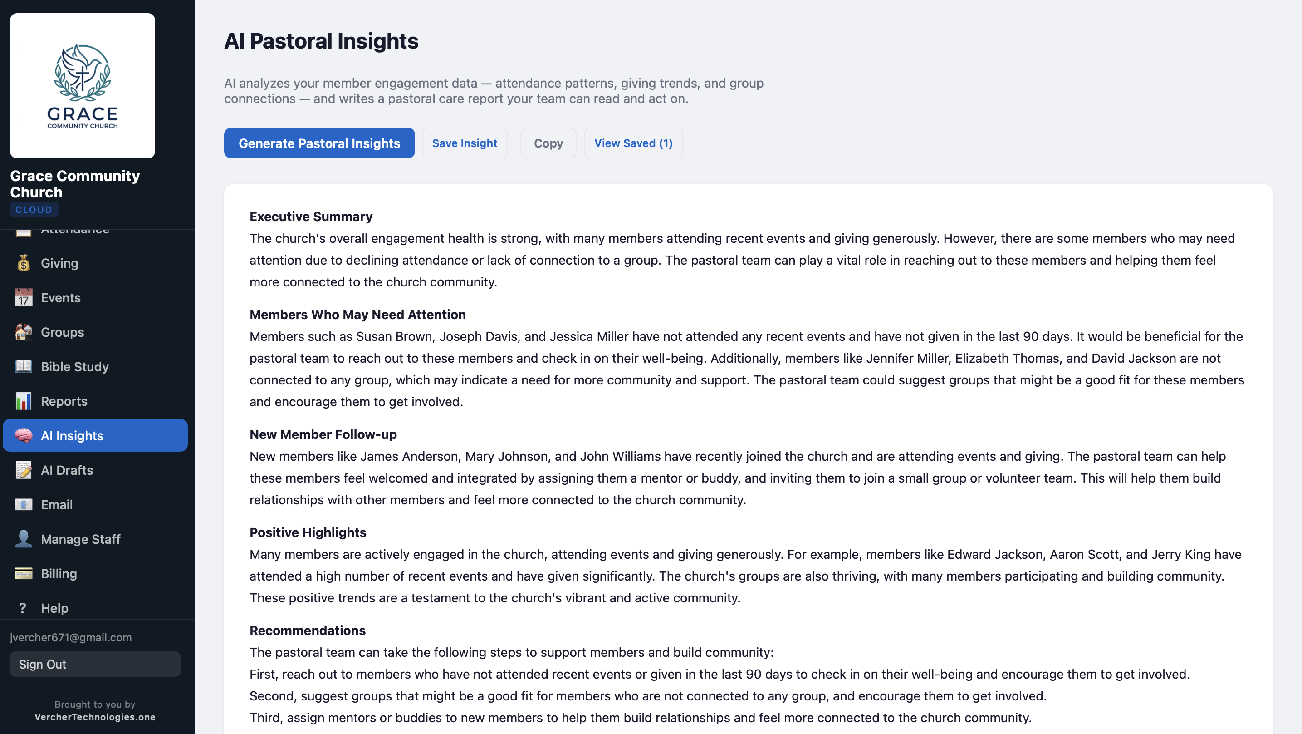Click the envelope Email icon
Image resolution: width=1302 pixels, height=734 pixels.
[x=23, y=504]
